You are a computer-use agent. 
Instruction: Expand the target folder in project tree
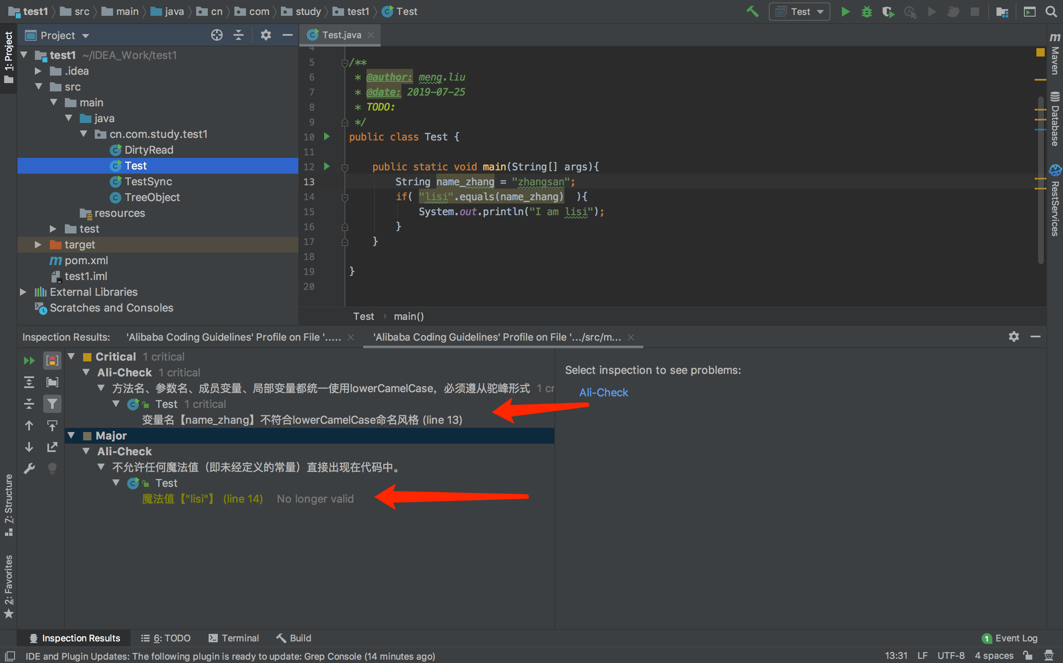pos(38,245)
